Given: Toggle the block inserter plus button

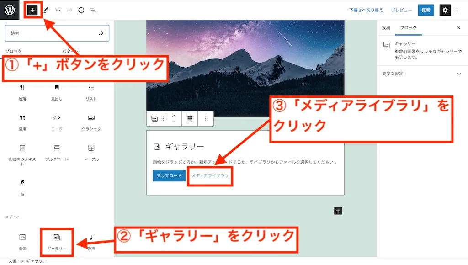Looking at the screenshot, I should point(32,10).
